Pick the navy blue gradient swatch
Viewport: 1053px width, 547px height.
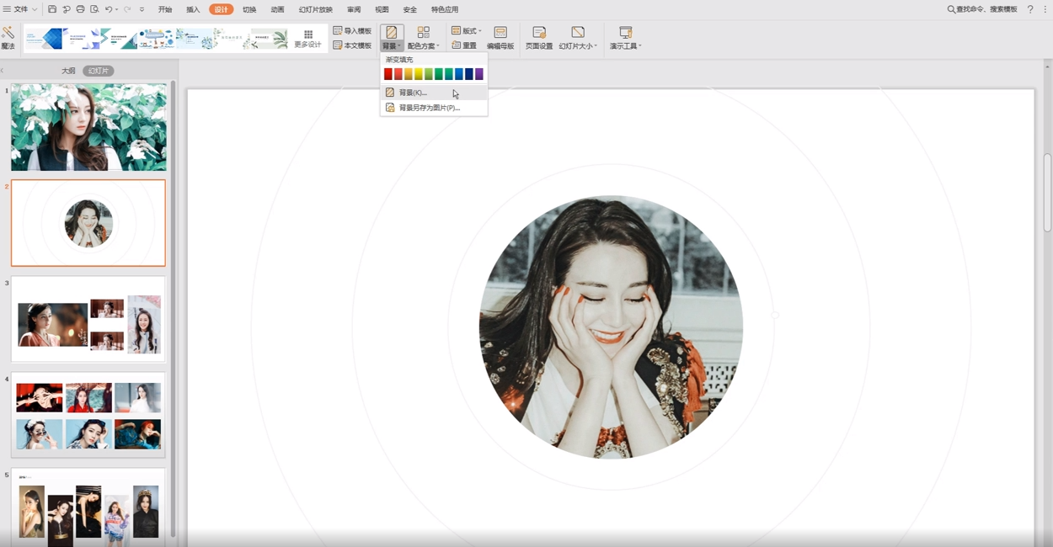coord(469,74)
